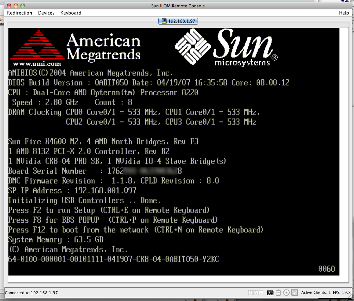Click the Sun Microsystems logo in the console
The image size is (354, 301).
pos(226,47)
